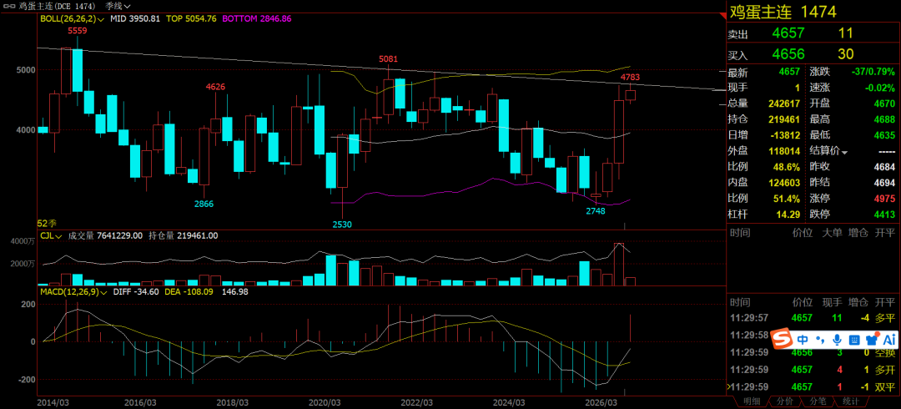Click the 52季 label on chart
The image size is (901, 409).
(46, 223)
